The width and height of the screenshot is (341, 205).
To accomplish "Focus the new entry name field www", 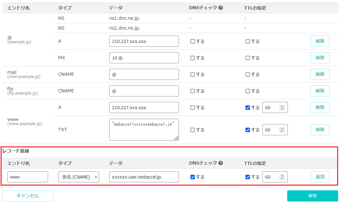I will pyautogui.click(x=28, y=177).
